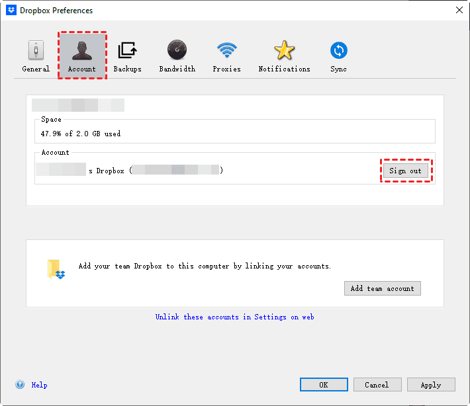Viewport: 470px width, 406px height.
Task: Open the General preferences tab
Action: tap(36, 56)
